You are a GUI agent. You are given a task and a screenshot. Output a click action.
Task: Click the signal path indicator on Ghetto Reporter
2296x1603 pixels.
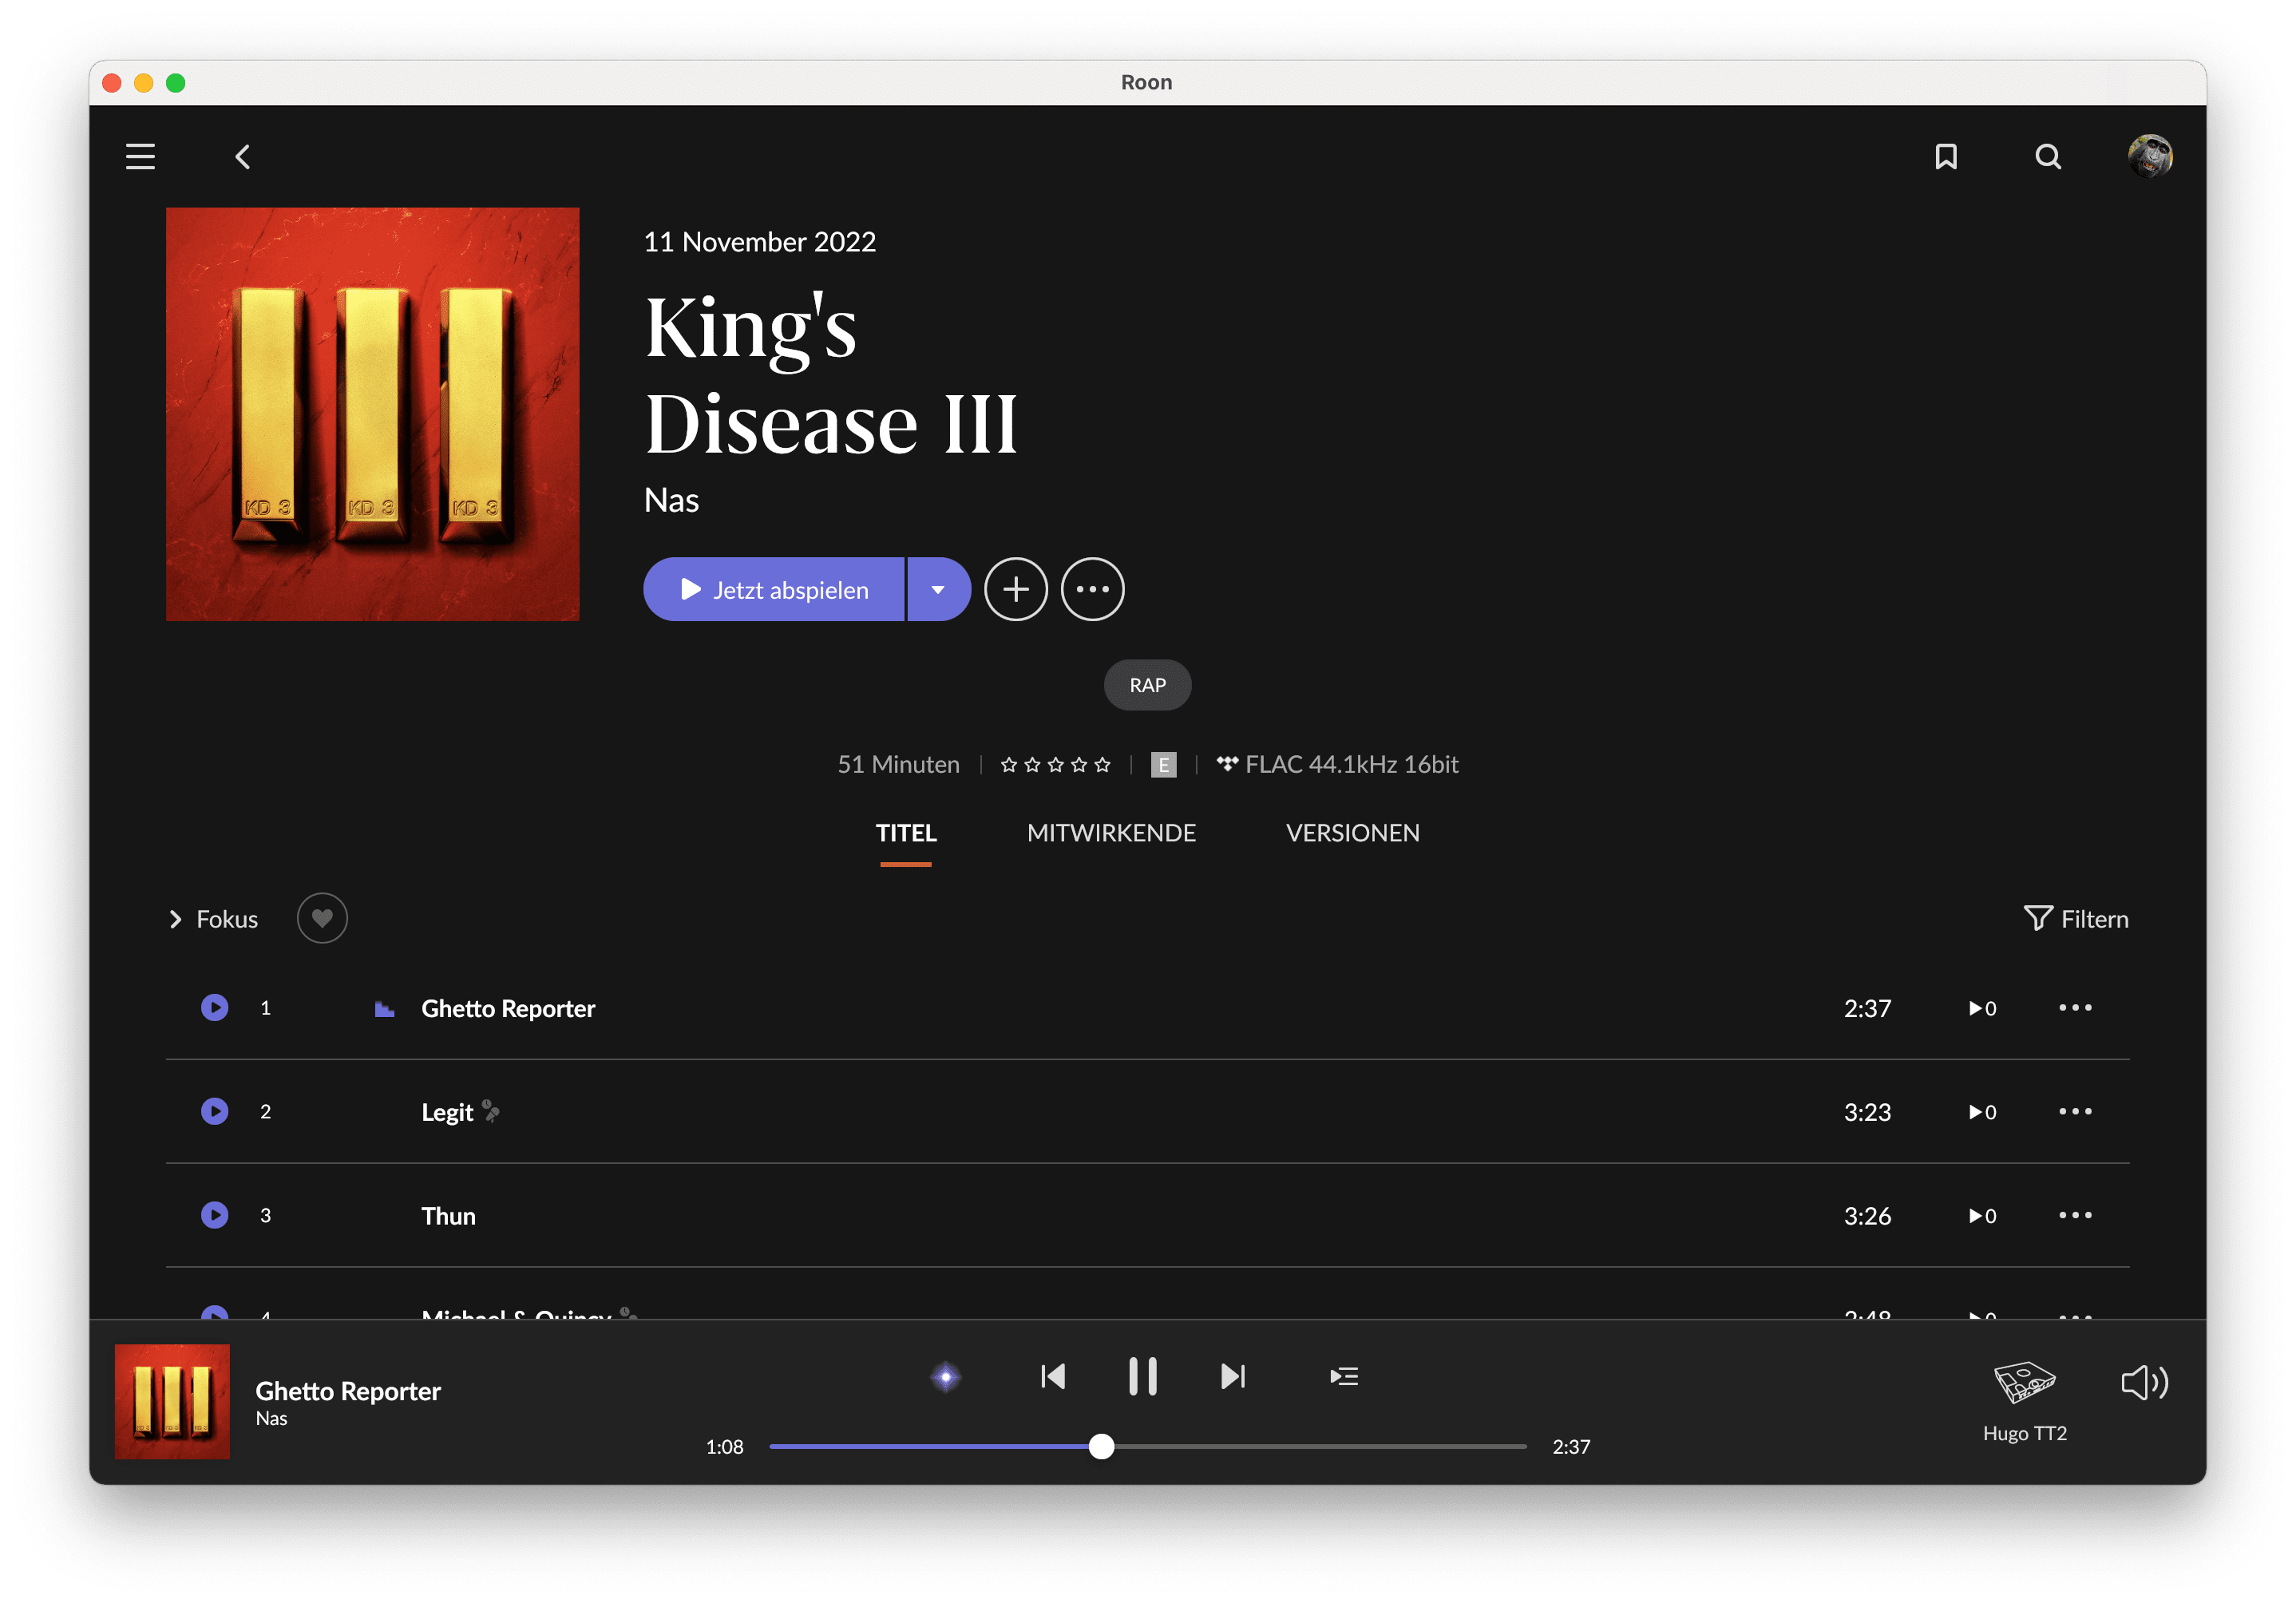coord(384,1009)
